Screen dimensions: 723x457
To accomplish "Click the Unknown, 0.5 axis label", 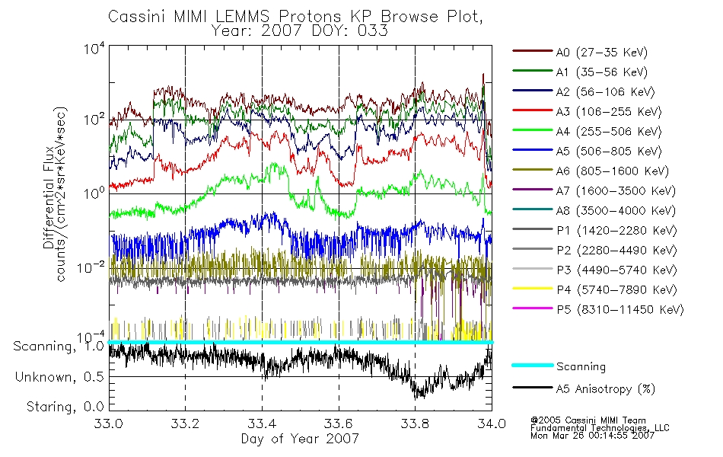I will 59,377.
